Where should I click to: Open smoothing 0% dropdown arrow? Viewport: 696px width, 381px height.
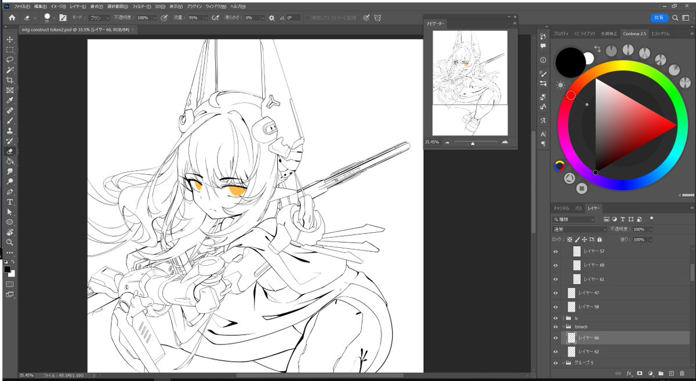pos(262,18)
